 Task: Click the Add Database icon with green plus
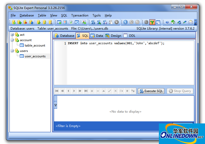click(x=19, y=22)
